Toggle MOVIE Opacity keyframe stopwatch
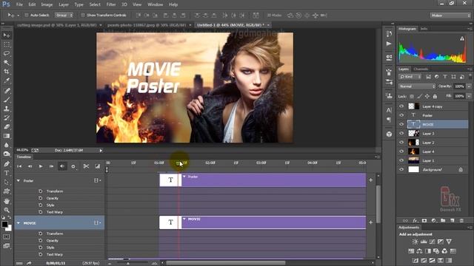This screenshot has height=266, width=474. 41,240
